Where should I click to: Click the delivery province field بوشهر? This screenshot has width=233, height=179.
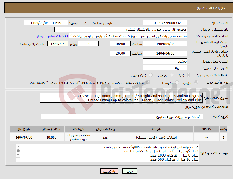165,61
